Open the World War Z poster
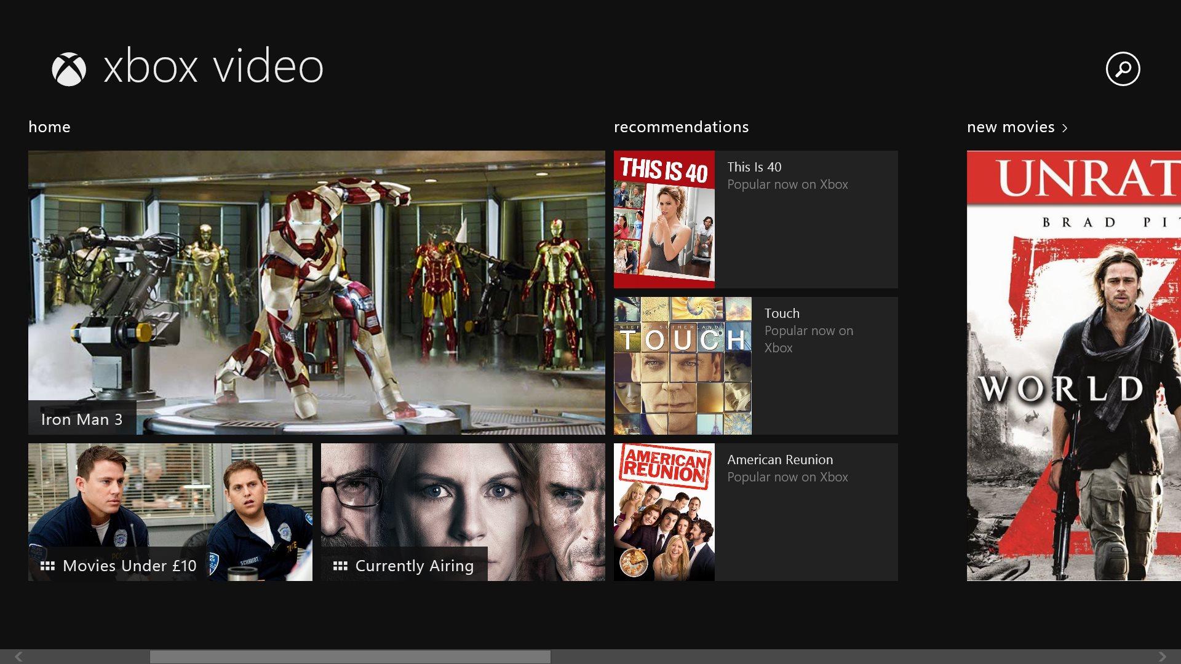This screenshot has width=1181, height=664. (1074, 366)
